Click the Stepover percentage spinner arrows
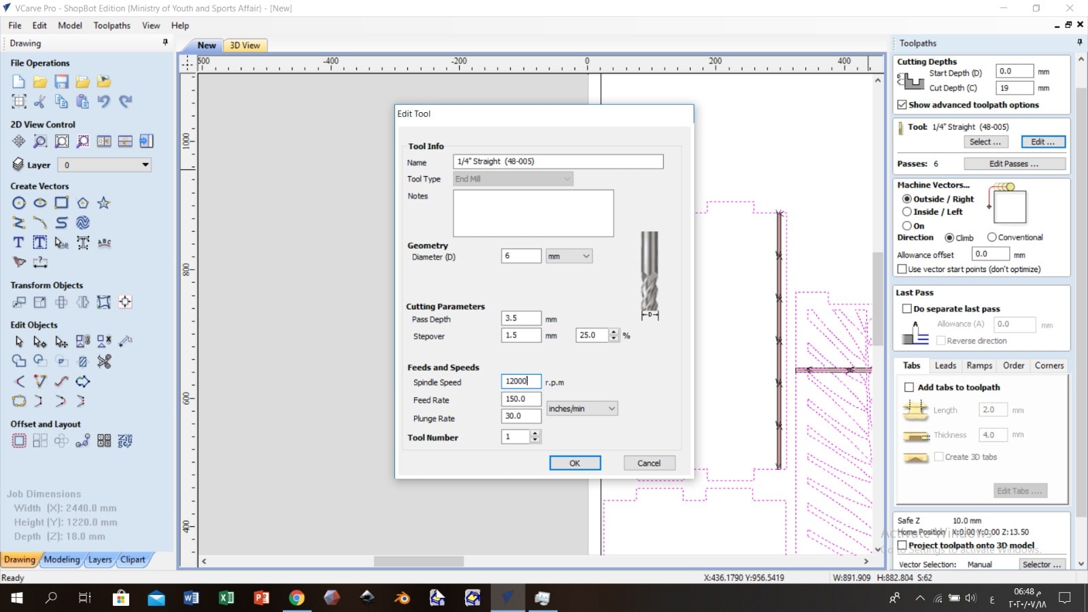Viewport: 1088px width, 612px height. pyautogui.click(x=614, y=335)
